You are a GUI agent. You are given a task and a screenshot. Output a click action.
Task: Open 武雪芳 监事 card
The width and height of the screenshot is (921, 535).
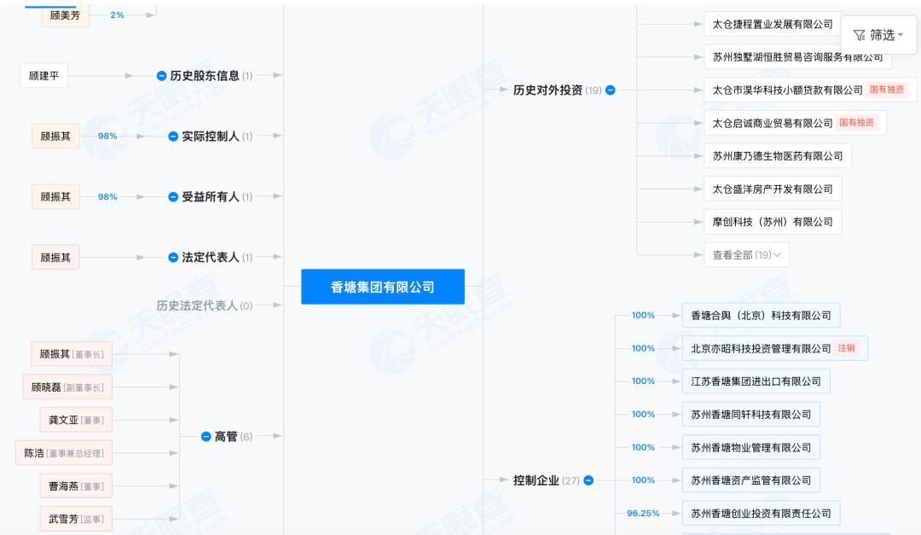(76, 519)
